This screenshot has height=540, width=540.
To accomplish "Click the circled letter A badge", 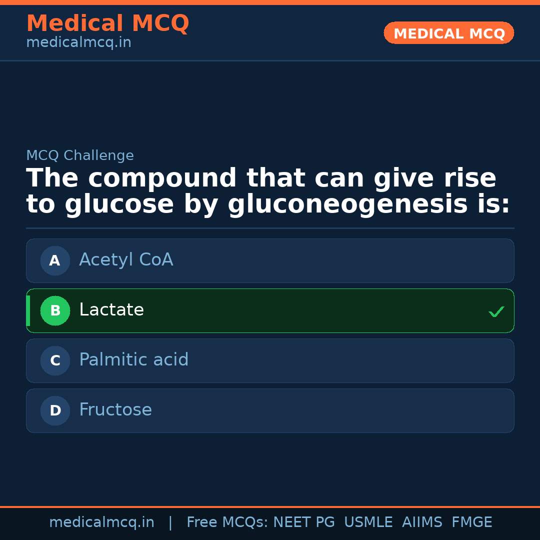I will (55, 260).
